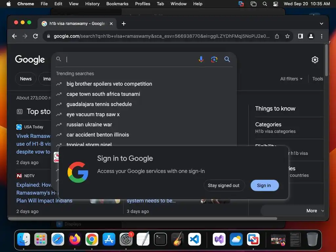Expand the tab search chevron
336x252 pixels.
(322, 24)
